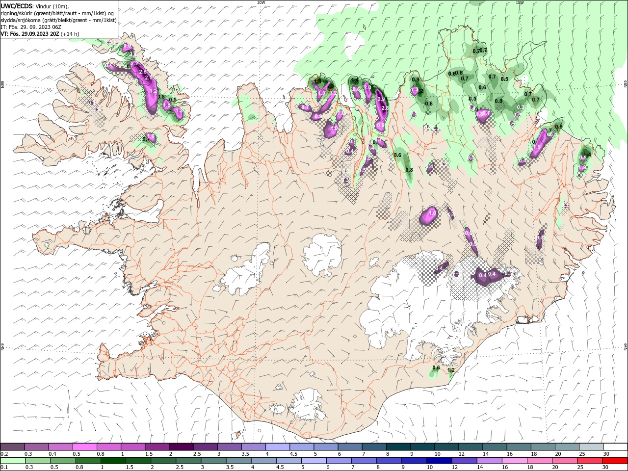
Task: Click the '20W' longitude label at top
Action: (261, 2)
